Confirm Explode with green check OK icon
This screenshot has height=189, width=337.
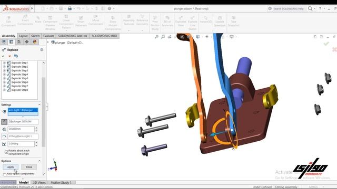tap(3, 56)
